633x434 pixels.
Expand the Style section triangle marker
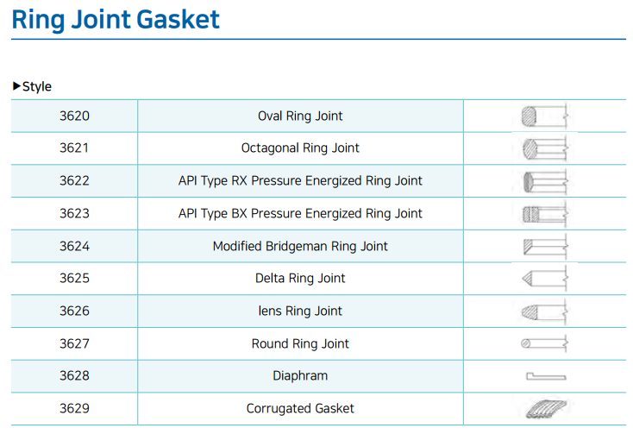coord(16,86)
